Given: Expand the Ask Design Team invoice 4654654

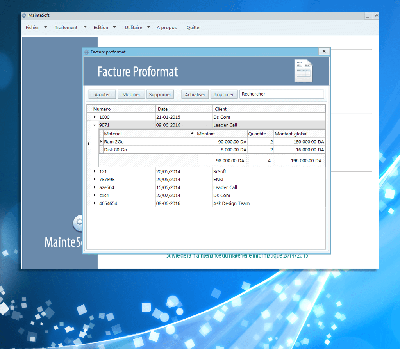Looking at the screenshot, I should (95, 203).
